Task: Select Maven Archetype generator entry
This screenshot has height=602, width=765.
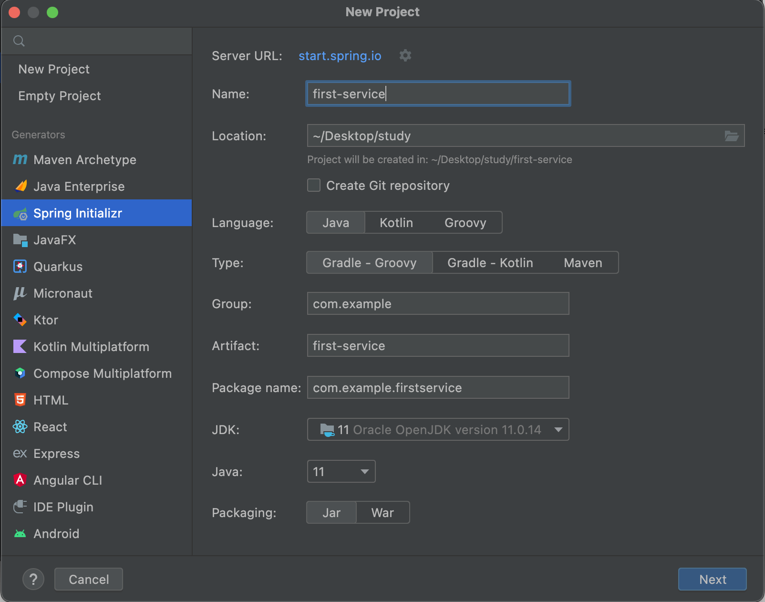Action: [x=96, y=160]
